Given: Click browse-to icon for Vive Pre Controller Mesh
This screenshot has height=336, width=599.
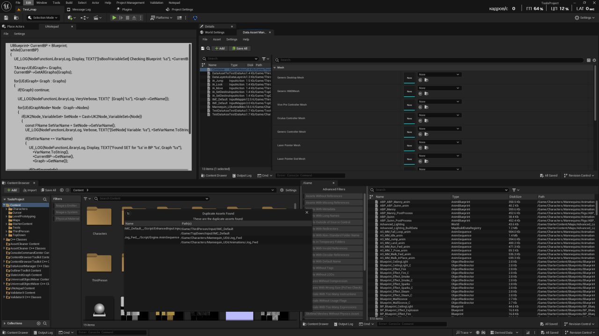Looking at the screenshot, I should (426, 107).
